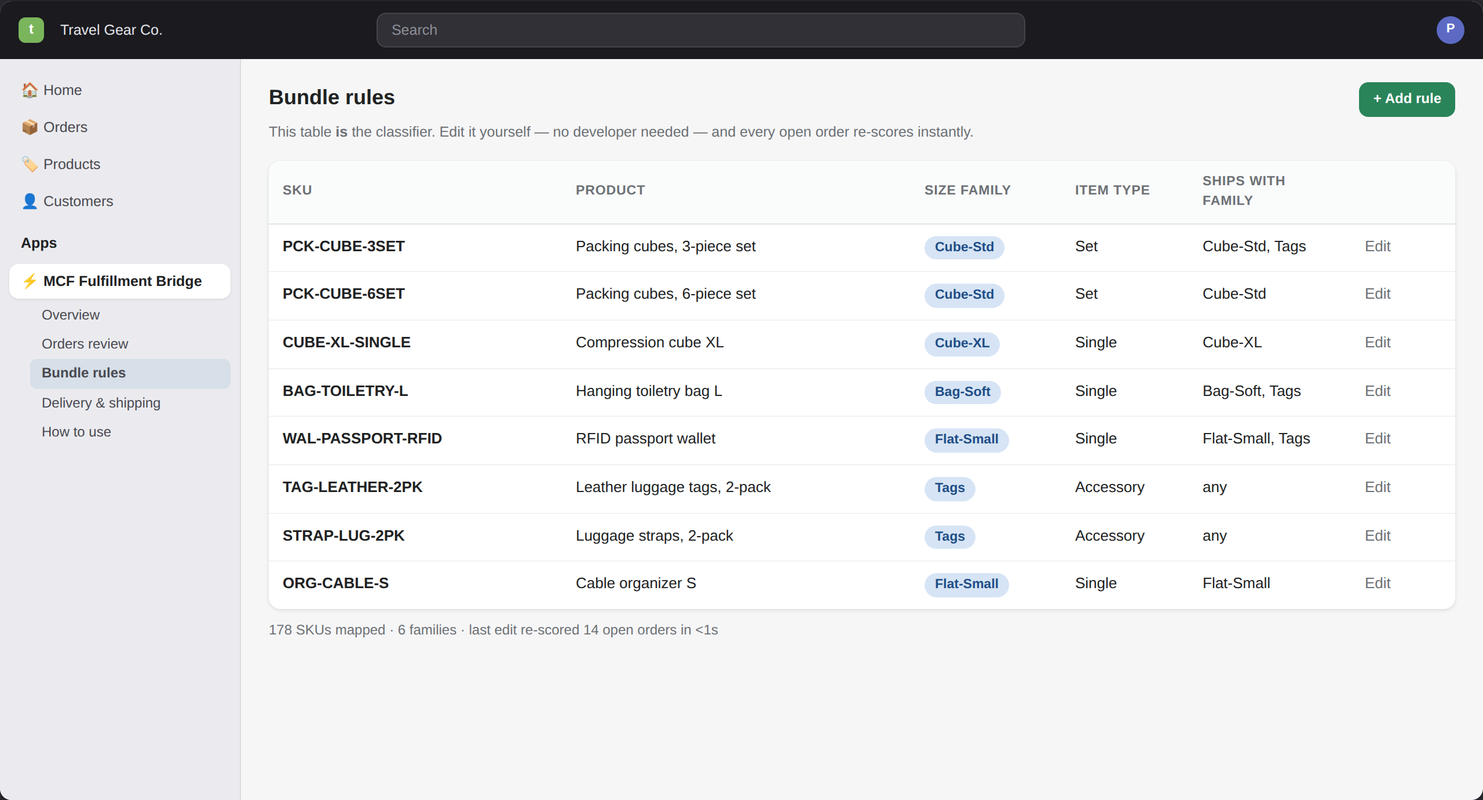Click 'Bag-Soft, Tags' ships-with cell
Screen dimensions: 1483x800
(1251, 391)
